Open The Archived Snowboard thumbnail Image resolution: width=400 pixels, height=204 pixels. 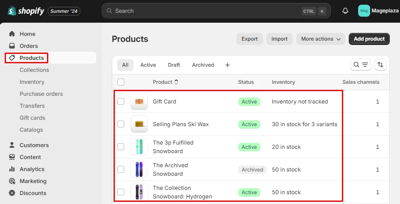pyautogui.click(x=139, y=169)
